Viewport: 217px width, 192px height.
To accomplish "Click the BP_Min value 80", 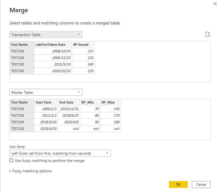I will (90, 115).
